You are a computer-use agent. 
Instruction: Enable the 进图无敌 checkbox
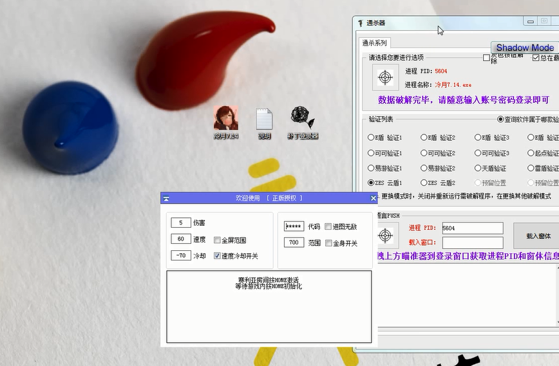pos(328,227)
